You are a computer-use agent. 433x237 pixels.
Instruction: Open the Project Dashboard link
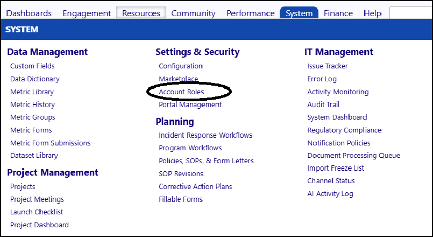(x=39, y=225)
